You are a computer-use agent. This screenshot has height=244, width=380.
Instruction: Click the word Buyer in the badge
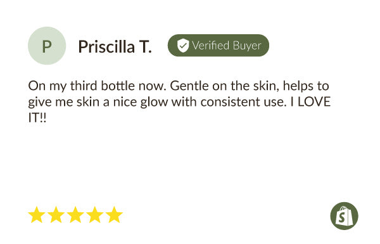[x=247, y=46]
